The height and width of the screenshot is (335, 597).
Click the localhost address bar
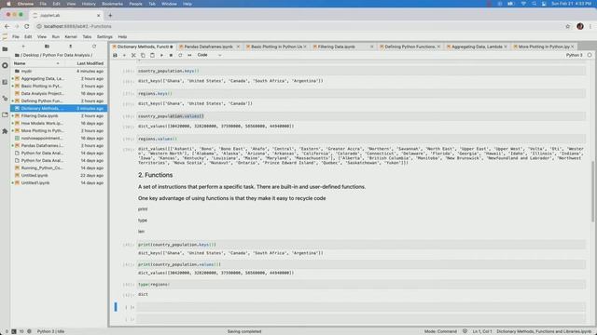[x=297, y=26]
